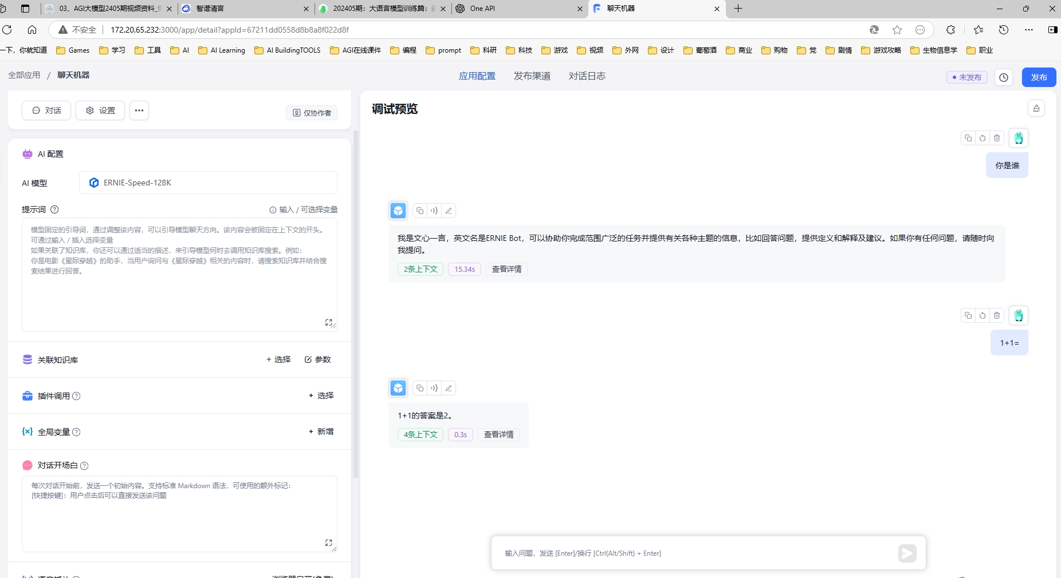1061x578 pixels.
Task: Open the AI 模型 ERNIE-Speed-128K selector
Action: (208, 183)
